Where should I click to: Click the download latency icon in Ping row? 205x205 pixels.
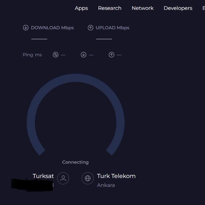pos(84,55)
